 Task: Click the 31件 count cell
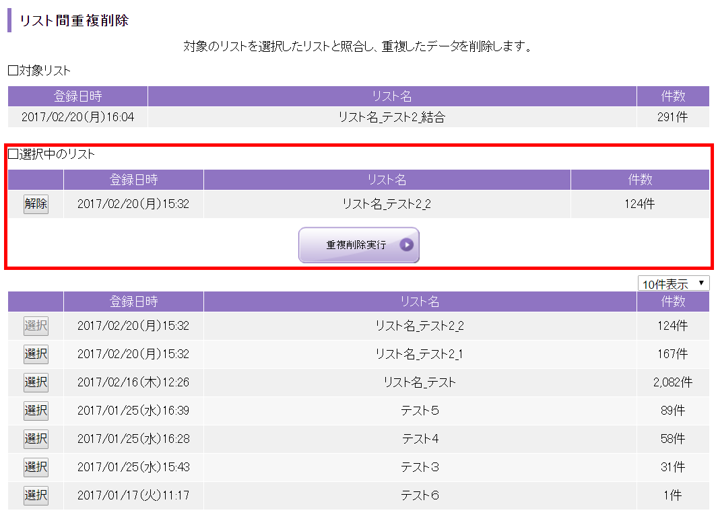coord(673,467)
